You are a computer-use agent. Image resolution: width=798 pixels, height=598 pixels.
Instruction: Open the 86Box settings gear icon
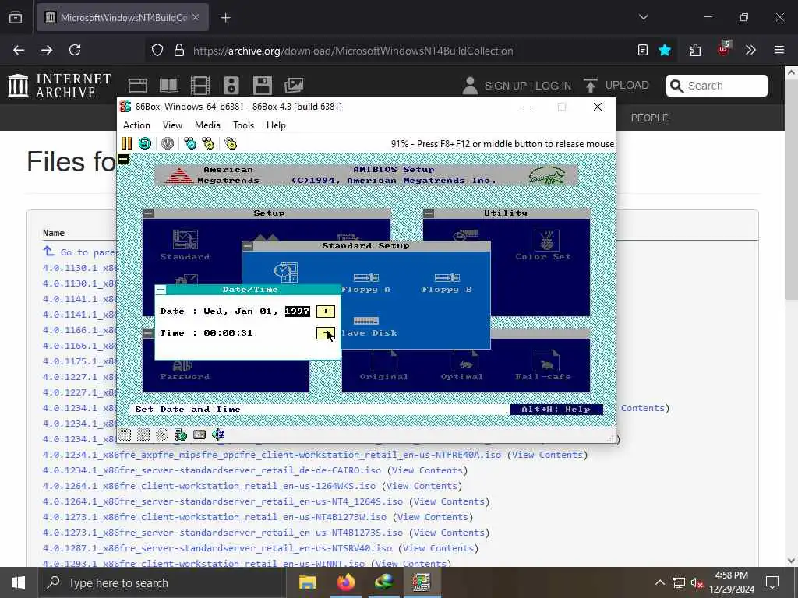231,143
